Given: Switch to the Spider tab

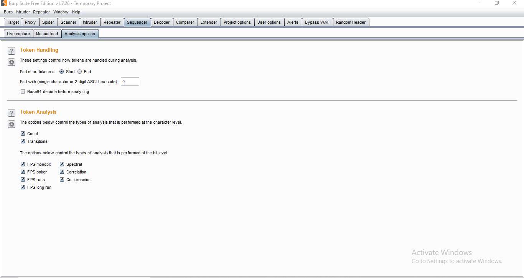Looking at the screenshot, I should [48, 22].
